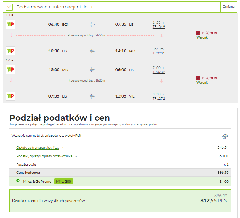Open Warunki link for the 17 lis flight
Image resolution: width=240 pixels, height=218 pixels.
202,83
